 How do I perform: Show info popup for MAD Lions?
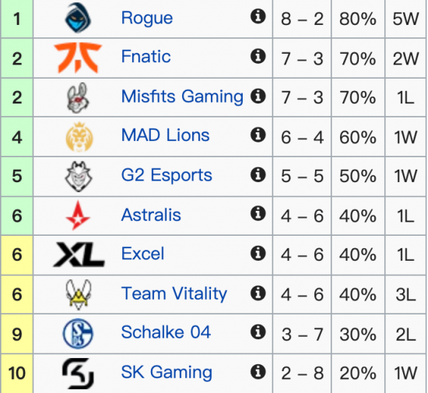258,135
